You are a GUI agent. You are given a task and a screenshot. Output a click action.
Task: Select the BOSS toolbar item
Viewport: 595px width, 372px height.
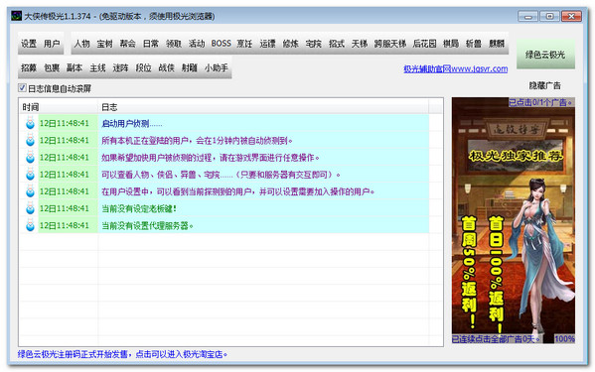(221, 44)
